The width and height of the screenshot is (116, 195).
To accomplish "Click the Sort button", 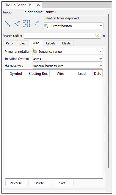I will [62, 183].
